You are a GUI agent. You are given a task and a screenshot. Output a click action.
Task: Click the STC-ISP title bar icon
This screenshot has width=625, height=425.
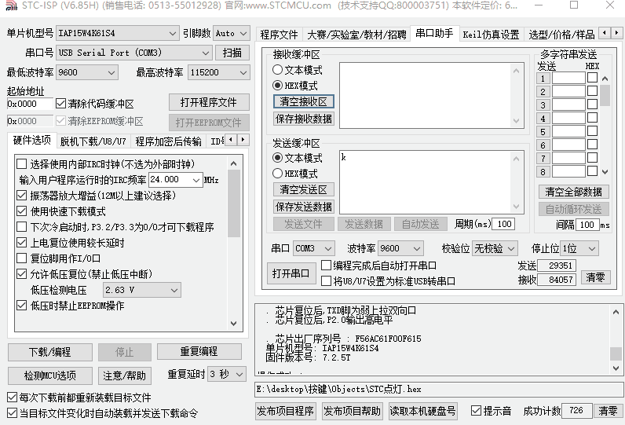click(9, 6)
